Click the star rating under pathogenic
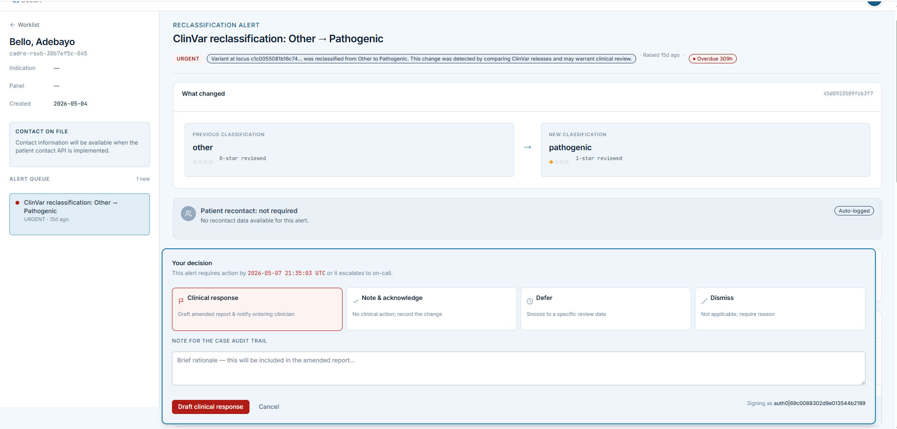 pyautogui.click(x=559, y=162)
